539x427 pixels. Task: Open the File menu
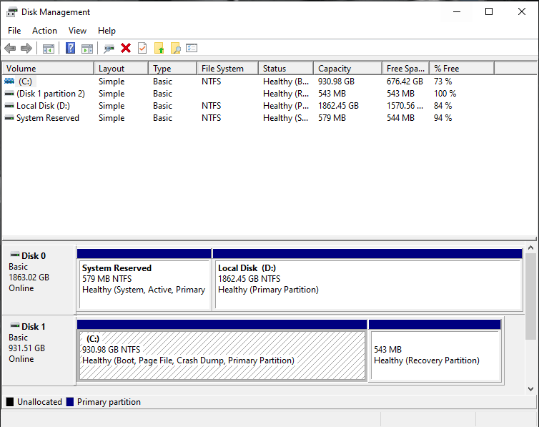click(14, 31)
